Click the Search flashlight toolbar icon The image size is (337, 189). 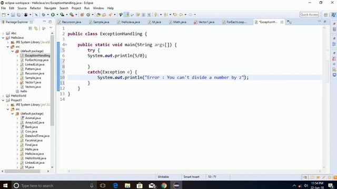[x=110, y=15]
